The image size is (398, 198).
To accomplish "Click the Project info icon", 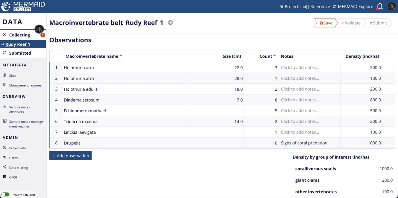I will 5,148.
